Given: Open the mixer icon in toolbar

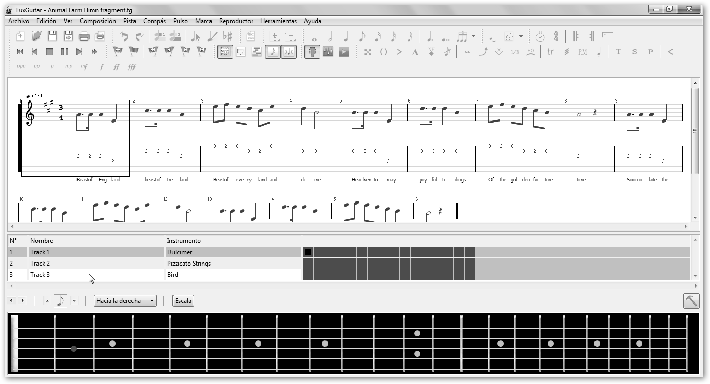Looking at the screenshot, I should 328,52.
